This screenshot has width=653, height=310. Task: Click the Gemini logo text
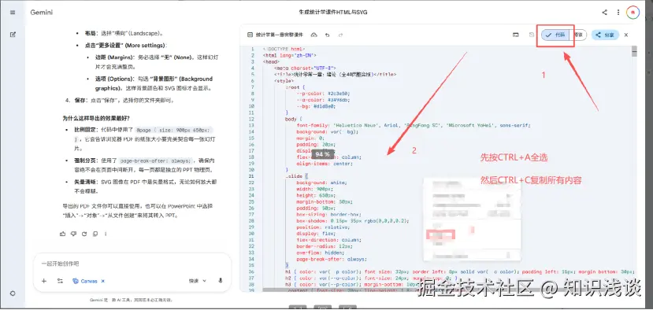(x=41, y=13)
